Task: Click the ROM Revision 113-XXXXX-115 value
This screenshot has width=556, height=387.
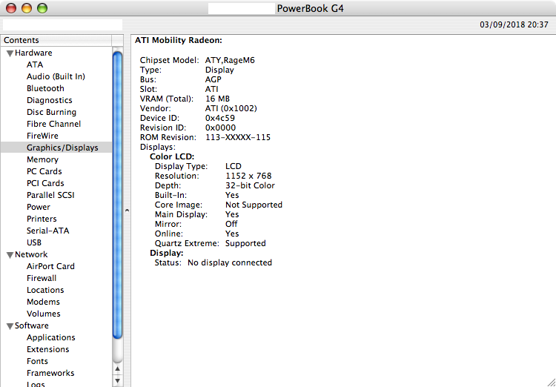Action: click(x=238, y=137)
